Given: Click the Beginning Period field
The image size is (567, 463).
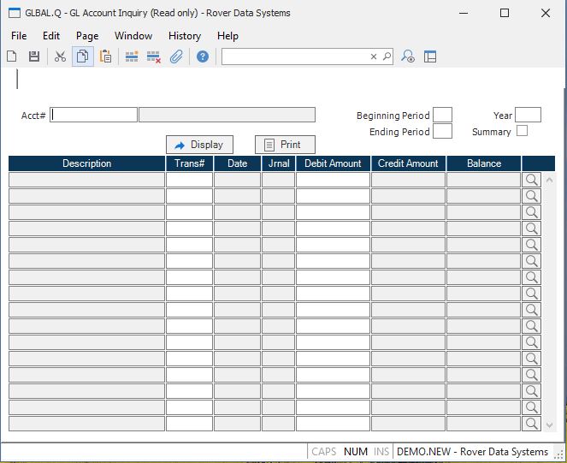Looking at the screenshot, I should 442,115.
